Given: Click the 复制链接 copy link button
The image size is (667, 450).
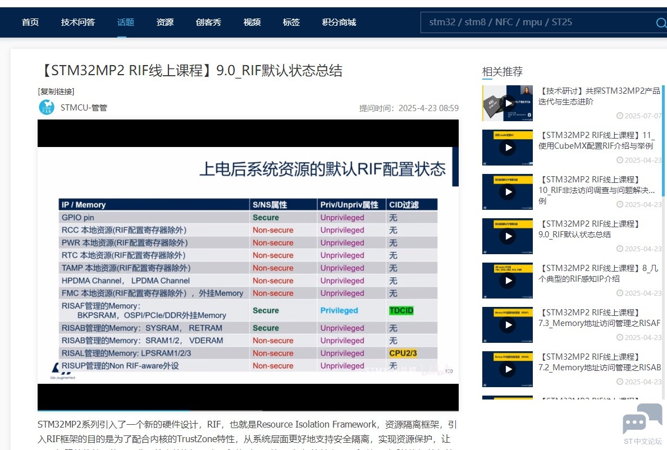Looking at the screenshot, I should coord(56,91).
